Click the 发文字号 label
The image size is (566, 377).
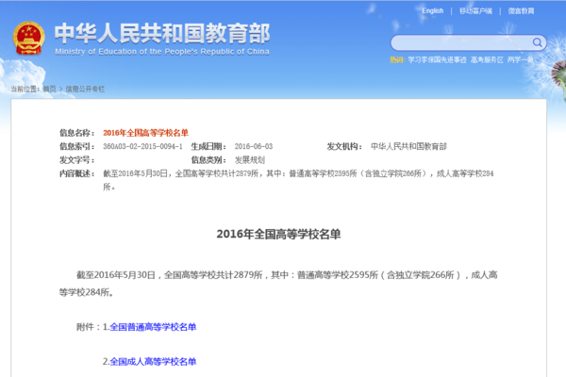tap(77, 160)
